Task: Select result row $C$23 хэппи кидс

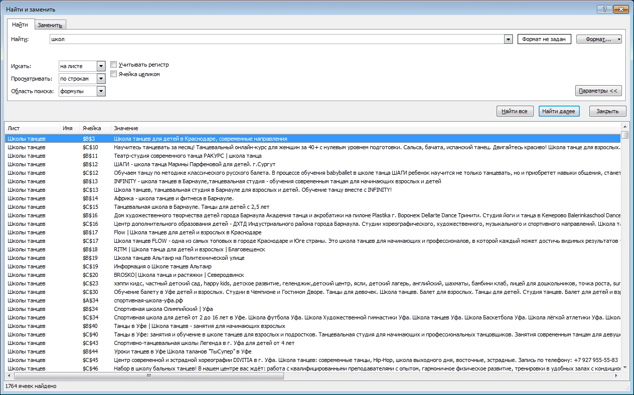Action: click(312, 283)
